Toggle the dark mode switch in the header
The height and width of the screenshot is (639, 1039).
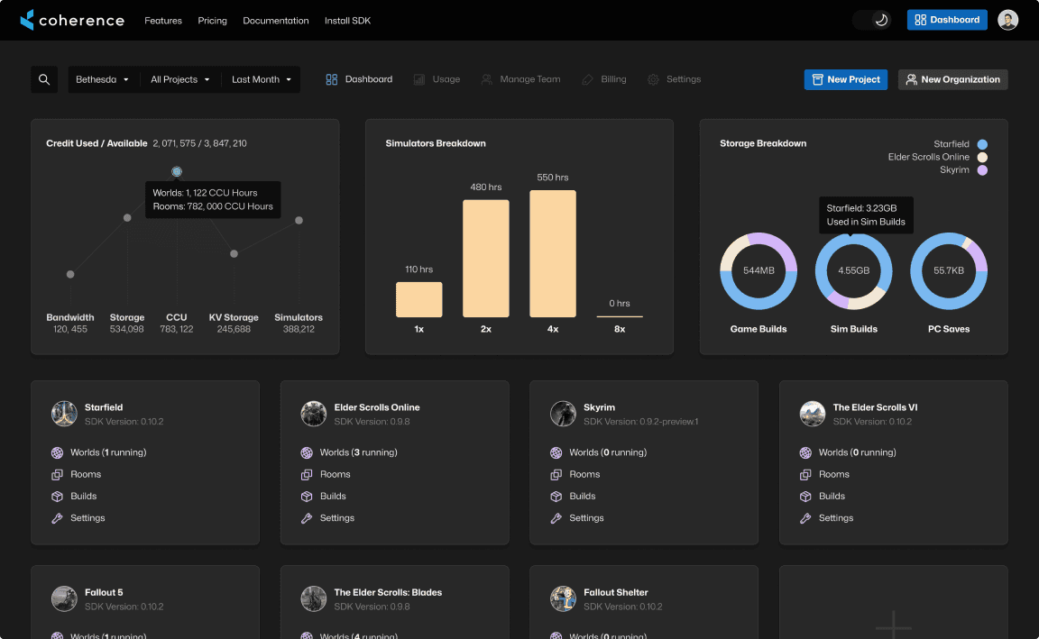coord(871,19)
